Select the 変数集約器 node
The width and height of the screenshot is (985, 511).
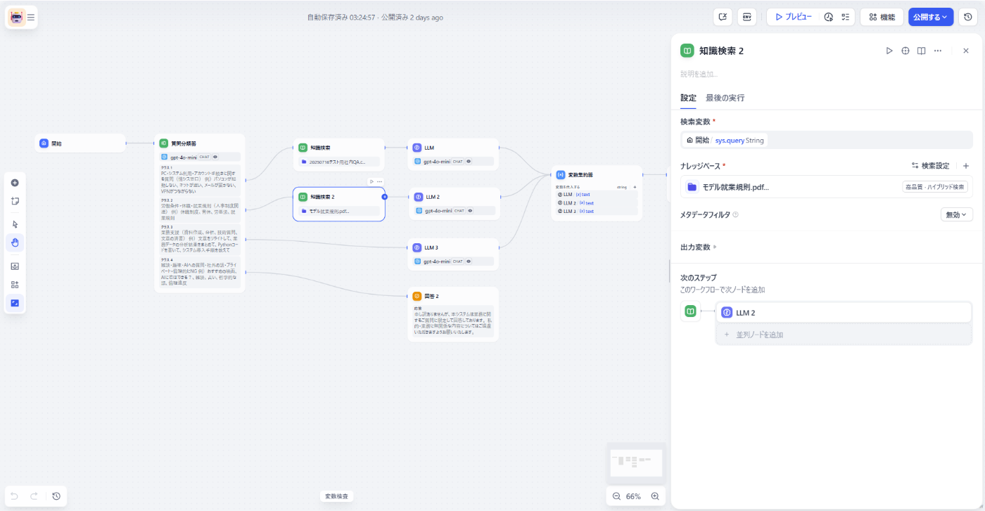pyautogui.click(x=597, y=193)
